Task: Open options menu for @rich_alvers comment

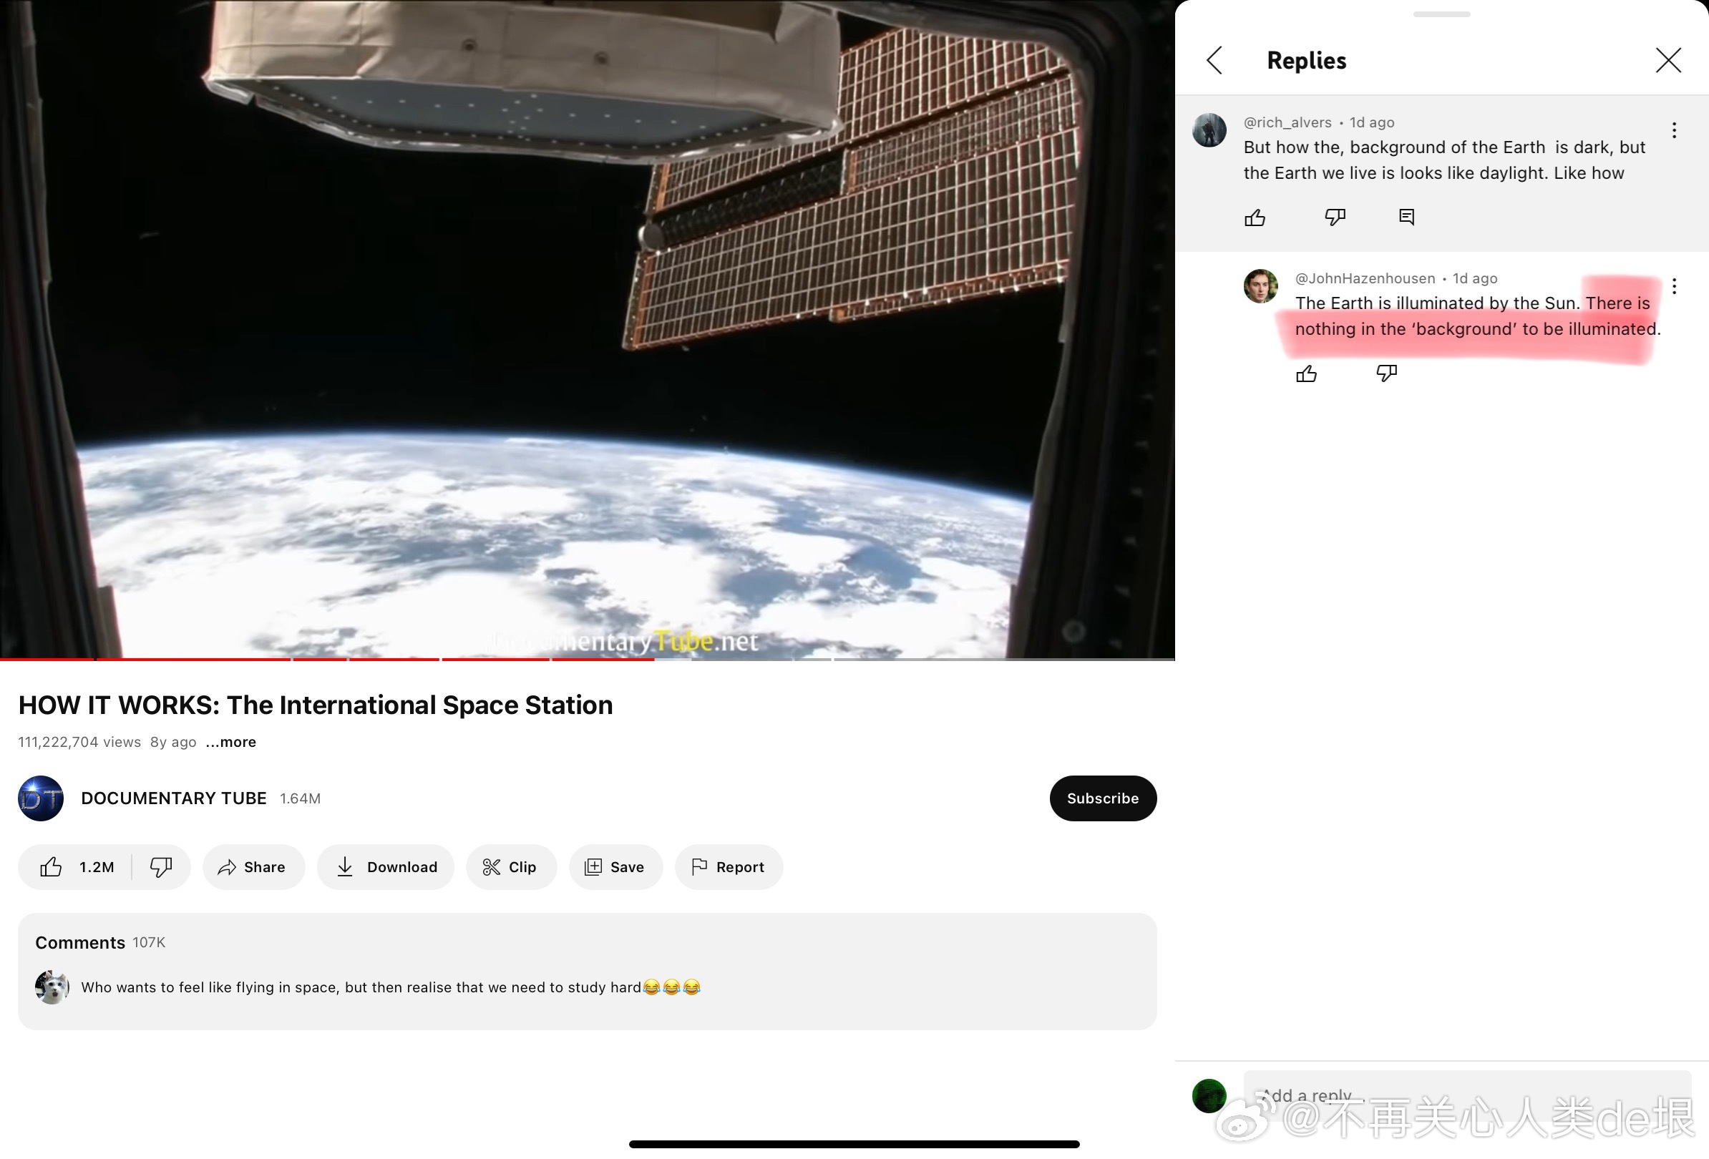Action: pyautogui.click(x=1674, y=131)
